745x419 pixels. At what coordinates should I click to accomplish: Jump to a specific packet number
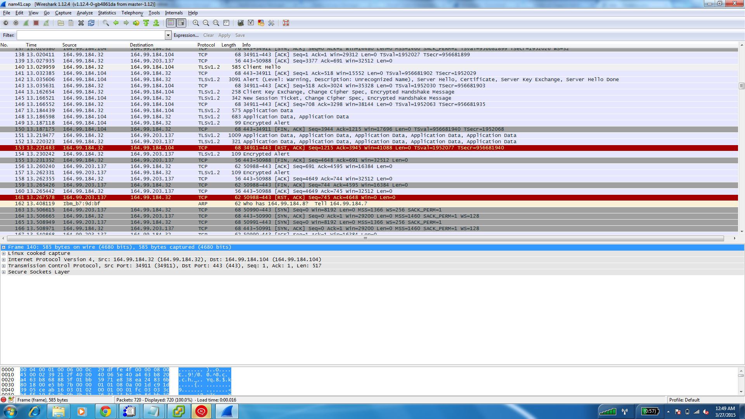click(136, 23)
